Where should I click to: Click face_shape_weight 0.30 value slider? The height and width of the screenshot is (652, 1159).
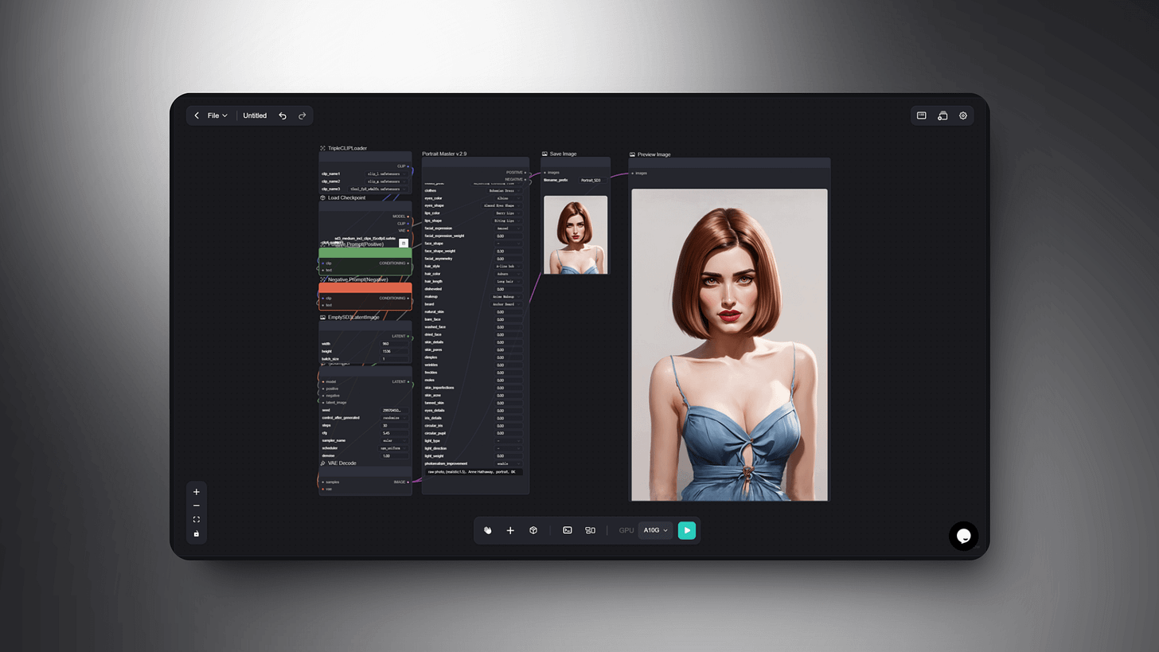coord(507,251)
